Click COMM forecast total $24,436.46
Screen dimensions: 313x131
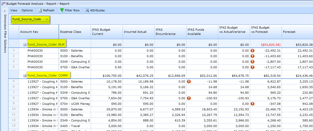[304, 76]
